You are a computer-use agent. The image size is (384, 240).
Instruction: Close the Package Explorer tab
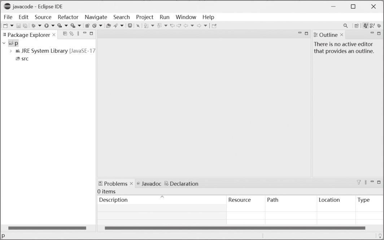(54, 35)
